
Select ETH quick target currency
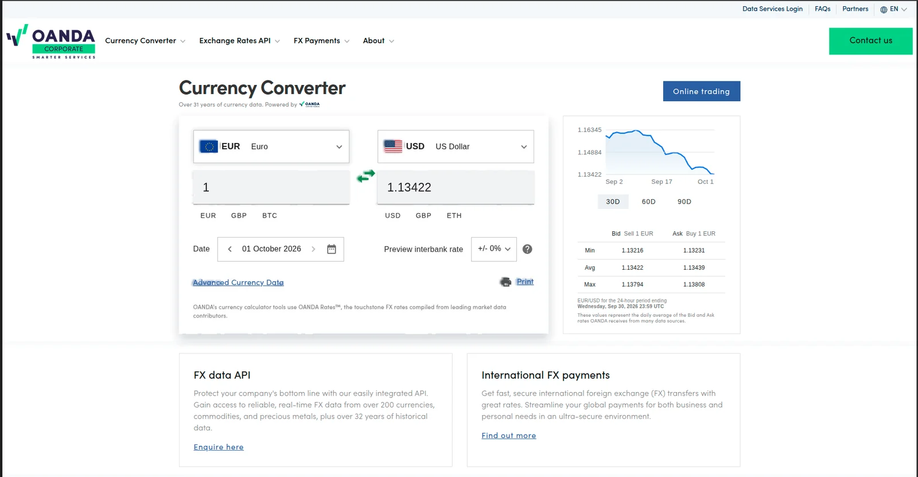(454, 216)
